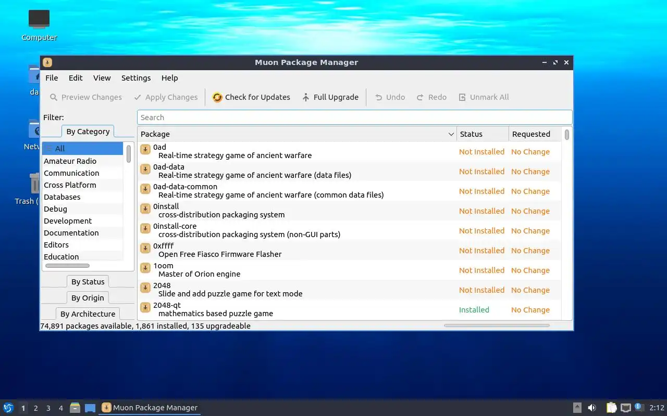Select the Databases category
Screen dimensions: 667x416
coord(82,197)
